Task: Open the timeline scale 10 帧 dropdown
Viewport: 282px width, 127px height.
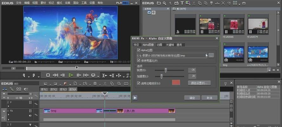Action: click(x=30, y=98)
